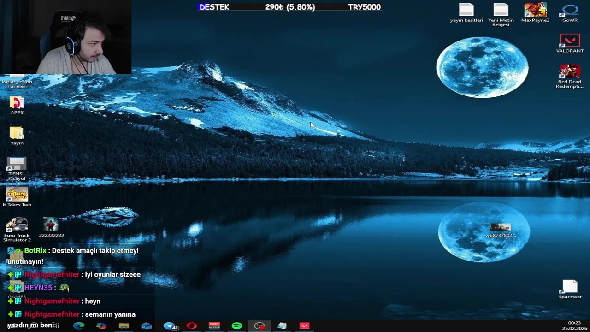590x332 pixels.
Task: Open the TIENS - Kısayol shortcut
Action: point(17,169)
